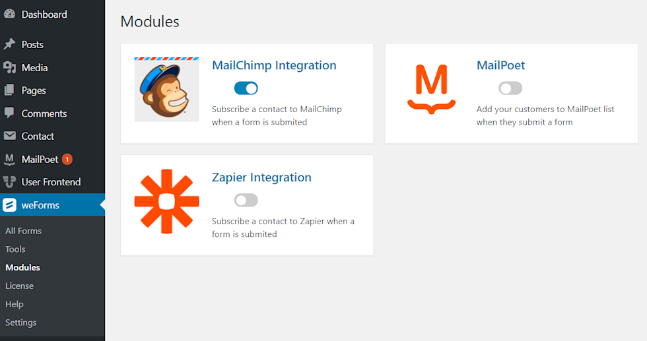Open weForms Settings submenu item

click(21, 323)
